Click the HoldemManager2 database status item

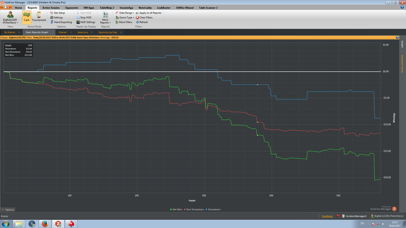click(354, 216)
